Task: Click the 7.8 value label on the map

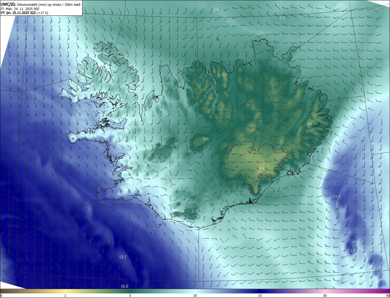Action: click(216, 10)
